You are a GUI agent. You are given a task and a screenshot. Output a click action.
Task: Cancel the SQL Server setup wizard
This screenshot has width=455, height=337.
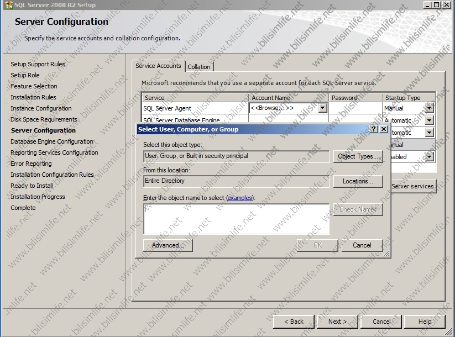pyautogui.click(x=381, y=322)
